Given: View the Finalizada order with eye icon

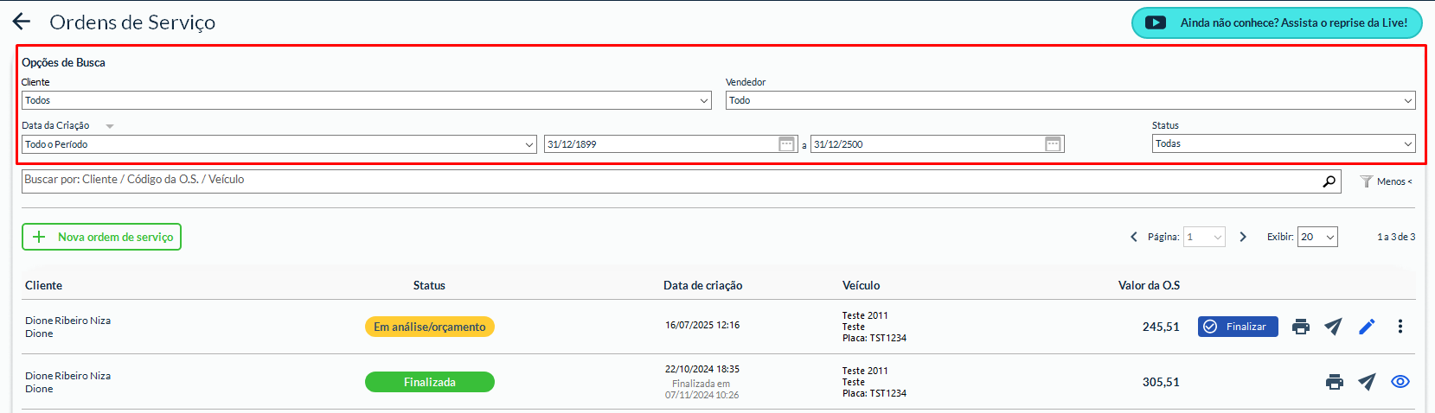Looking at the screenshot, I should pos(1400,382).
